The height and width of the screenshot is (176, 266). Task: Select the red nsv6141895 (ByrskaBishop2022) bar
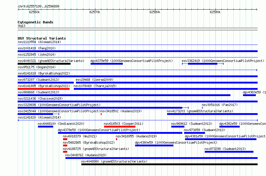click(x=44, y=89)
